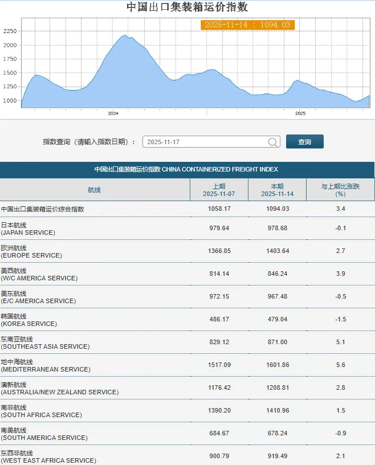Click the China Containerized Freight Index table banner
This screenshot has width=375, height=465.
(x=187, y=170)
